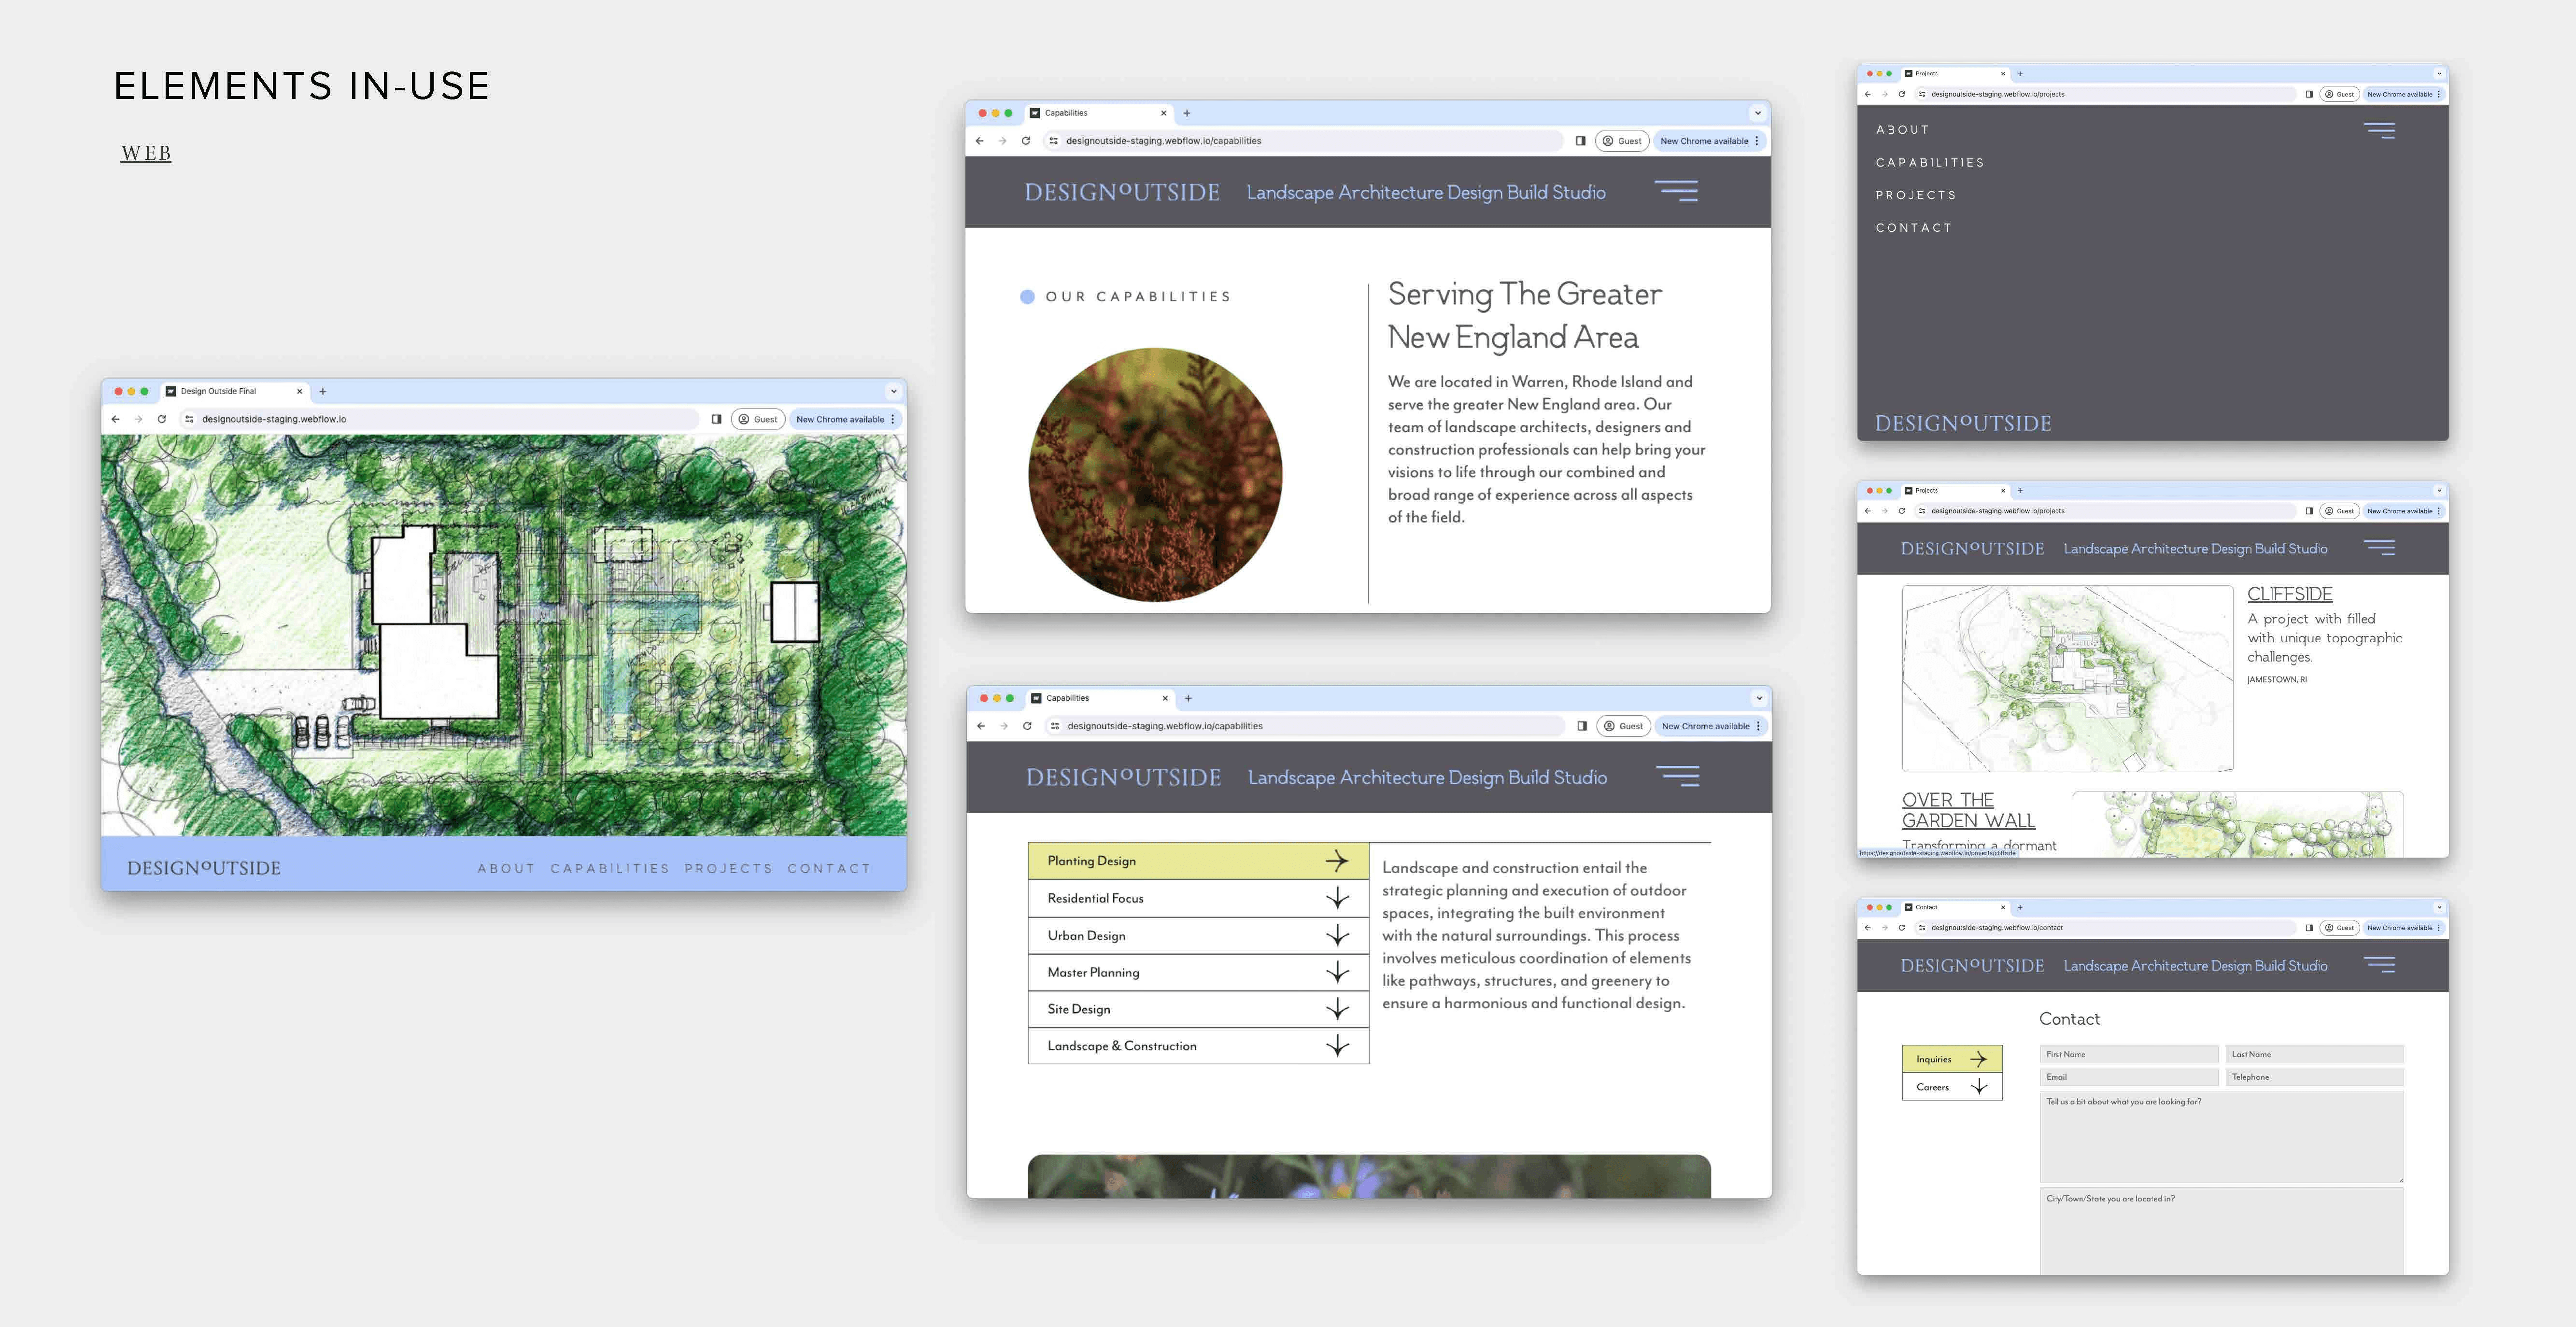Click Guest profile button in top Capabilities browser

pyautogui.click(x=1622, y=141)
